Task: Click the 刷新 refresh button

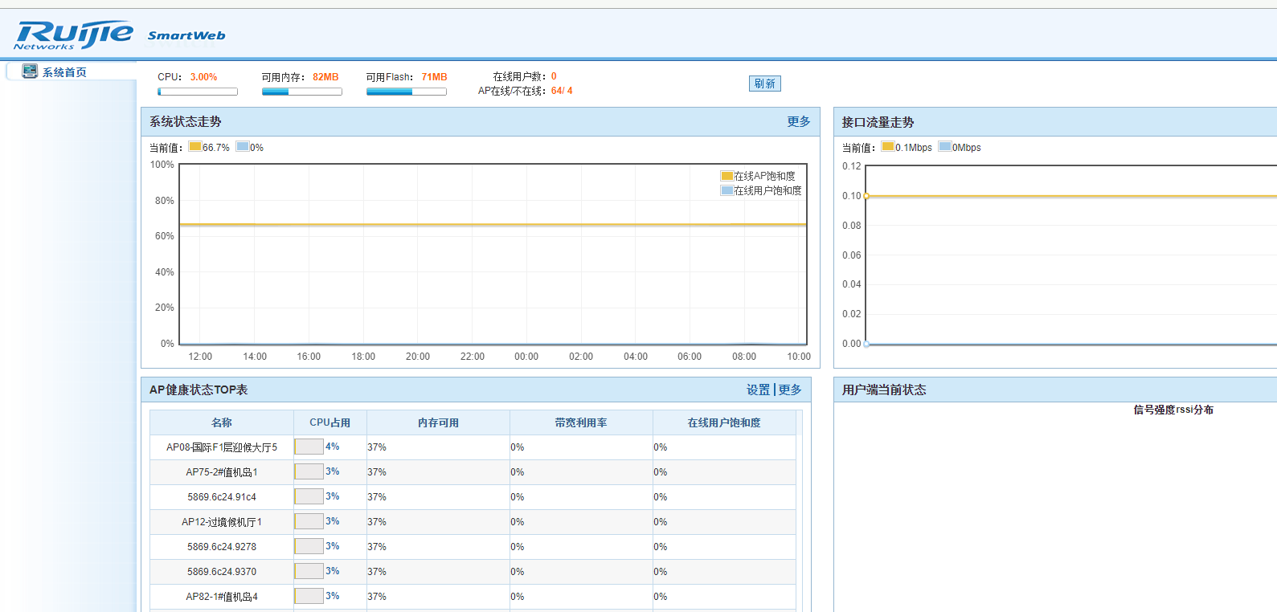Action: [x=764, y=84]
